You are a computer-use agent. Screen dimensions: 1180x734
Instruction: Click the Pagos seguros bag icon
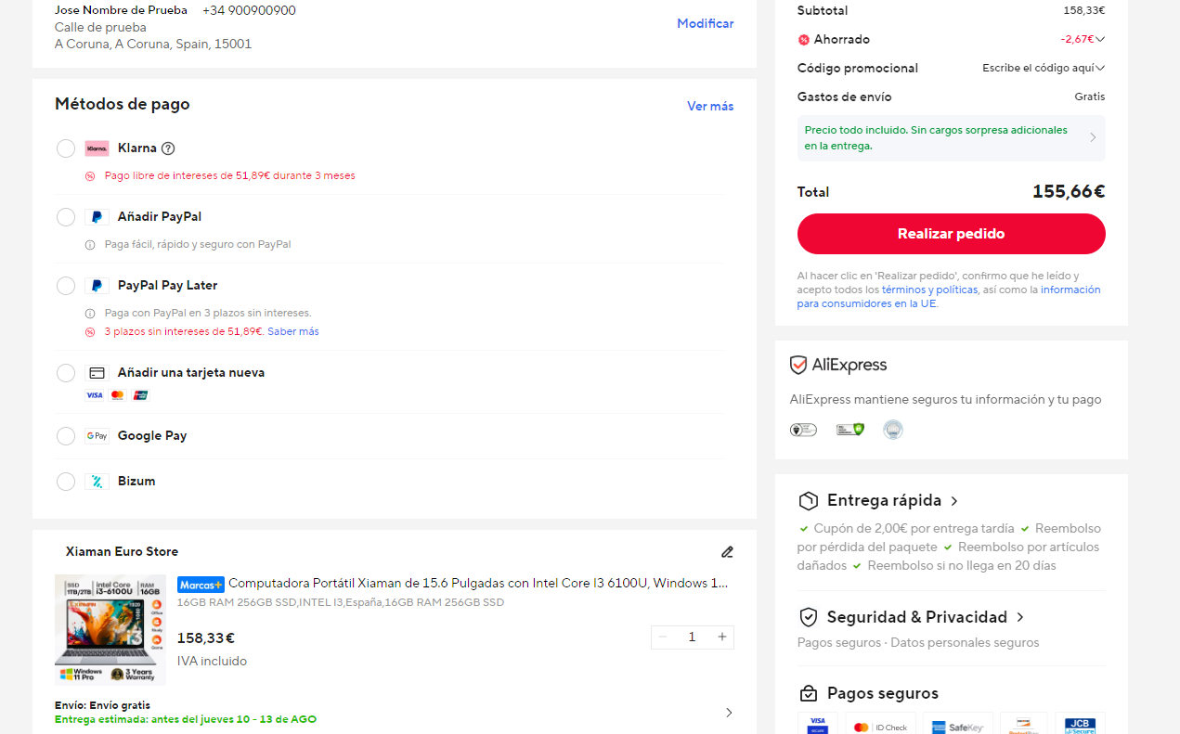[x=808, y=694]
